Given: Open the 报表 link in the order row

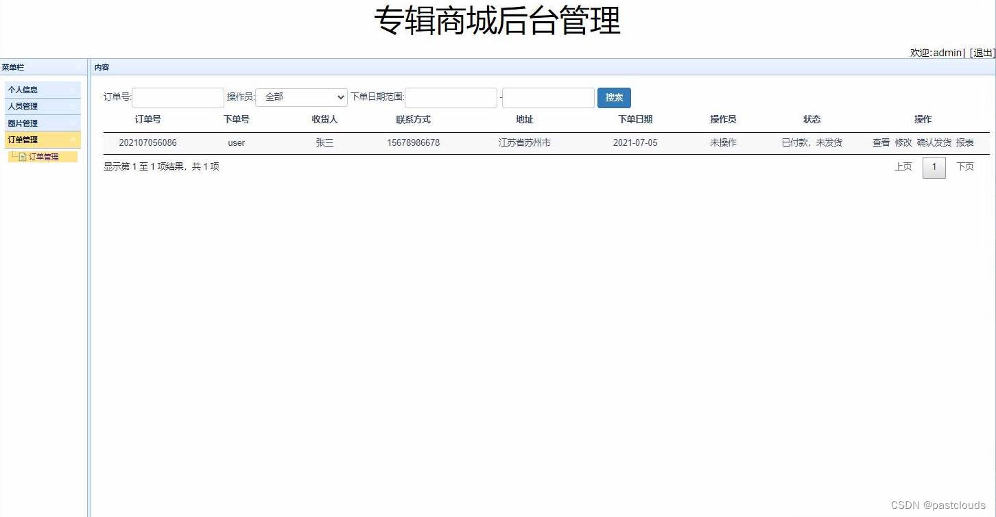Looking at the screenshot, I should point(964,143).
